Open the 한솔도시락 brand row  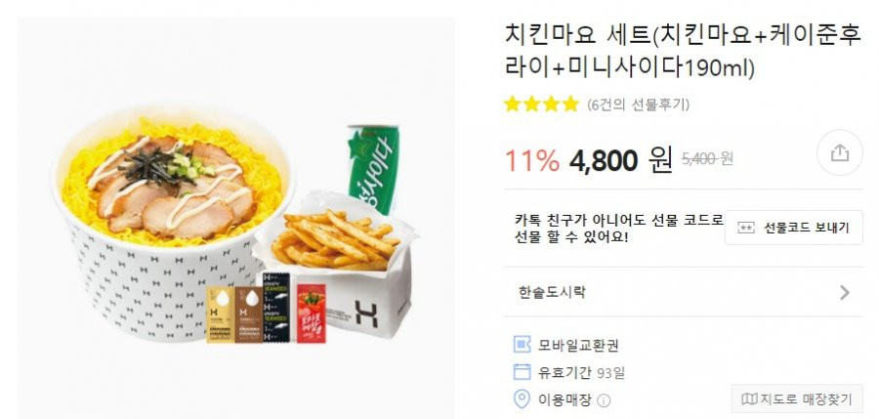(683, 292)
